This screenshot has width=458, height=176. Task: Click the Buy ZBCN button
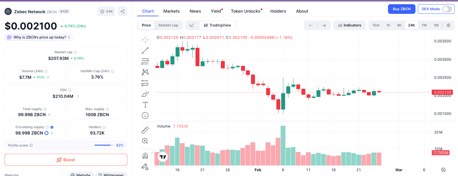(401, 9)
